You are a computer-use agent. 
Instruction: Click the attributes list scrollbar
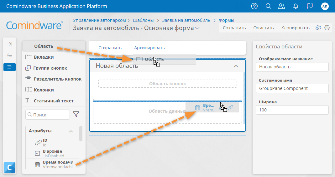pyautogui.click(x=81, y=133)
